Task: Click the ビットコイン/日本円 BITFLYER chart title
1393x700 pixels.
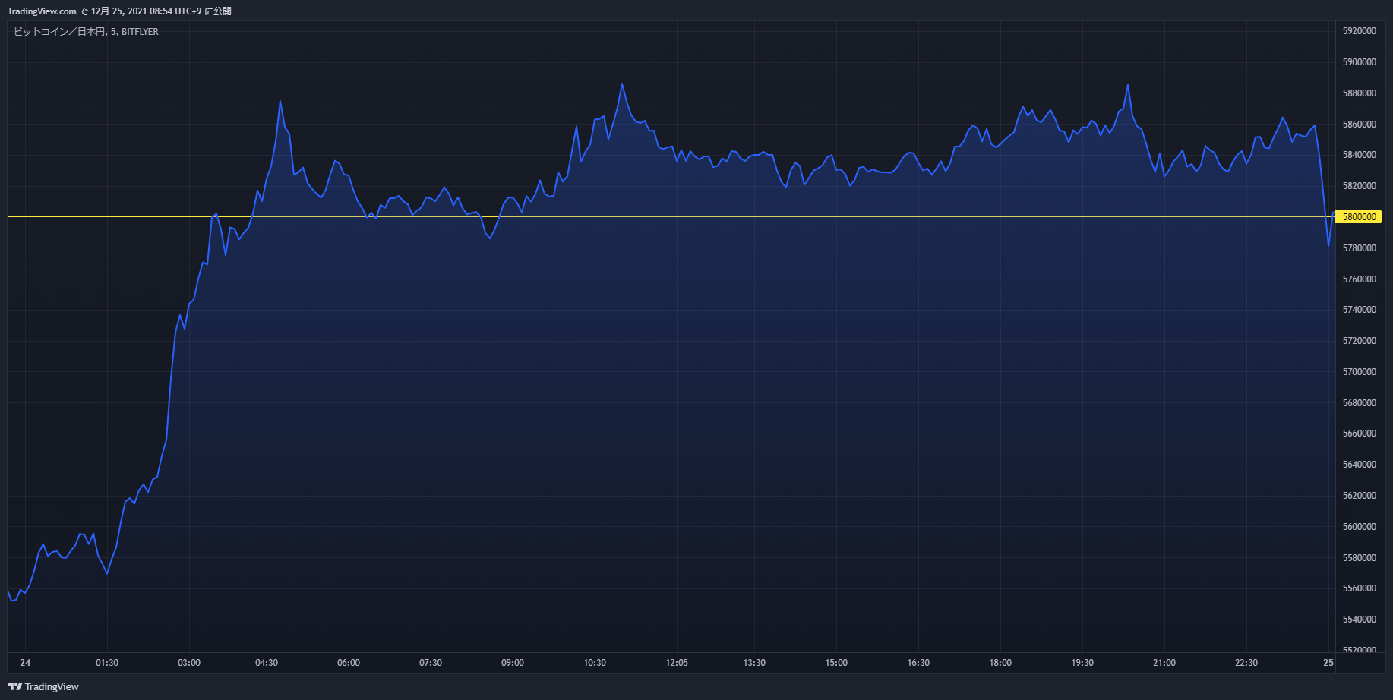Action: coord(87,32)
